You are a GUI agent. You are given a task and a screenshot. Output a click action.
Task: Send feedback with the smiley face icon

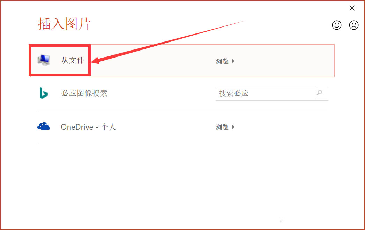pos(337,25)
